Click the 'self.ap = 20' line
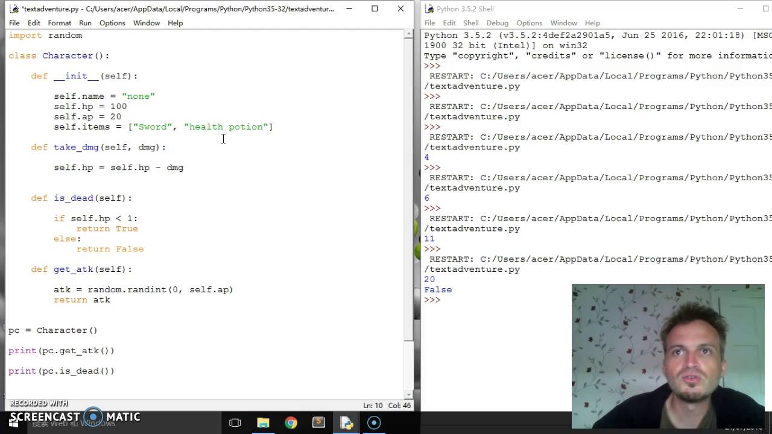The height and width of the screenshot is (434, 772). pos(87,117)
